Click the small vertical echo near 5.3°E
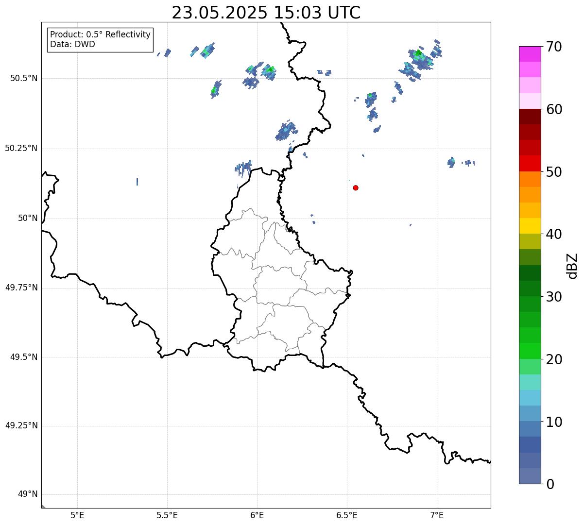The height and width of the screenshot is (525, 584). [x=137, y=182]
